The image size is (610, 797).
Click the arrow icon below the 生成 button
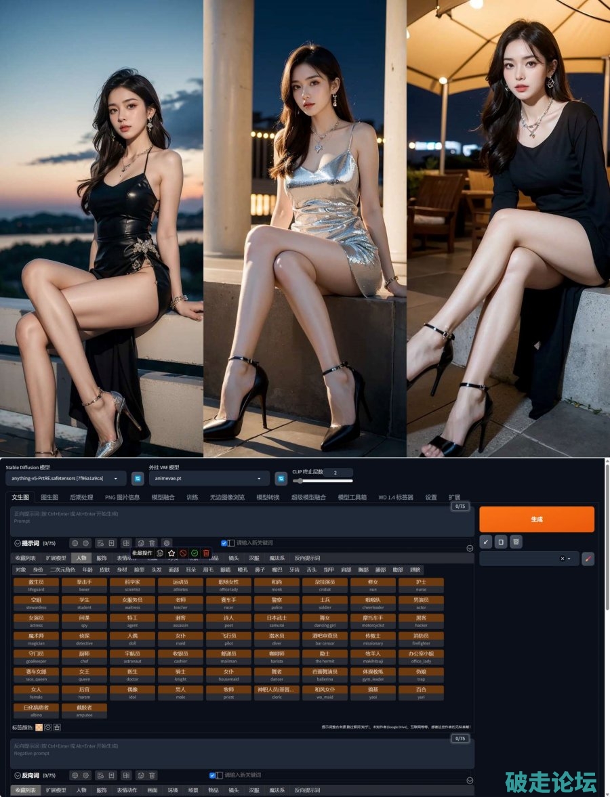[x=485, y=542]
